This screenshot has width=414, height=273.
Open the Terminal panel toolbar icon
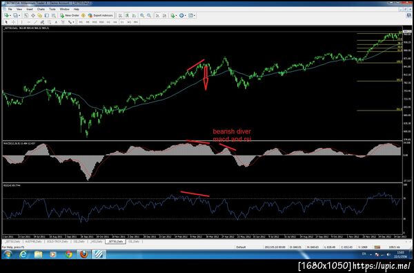[47, 15]
